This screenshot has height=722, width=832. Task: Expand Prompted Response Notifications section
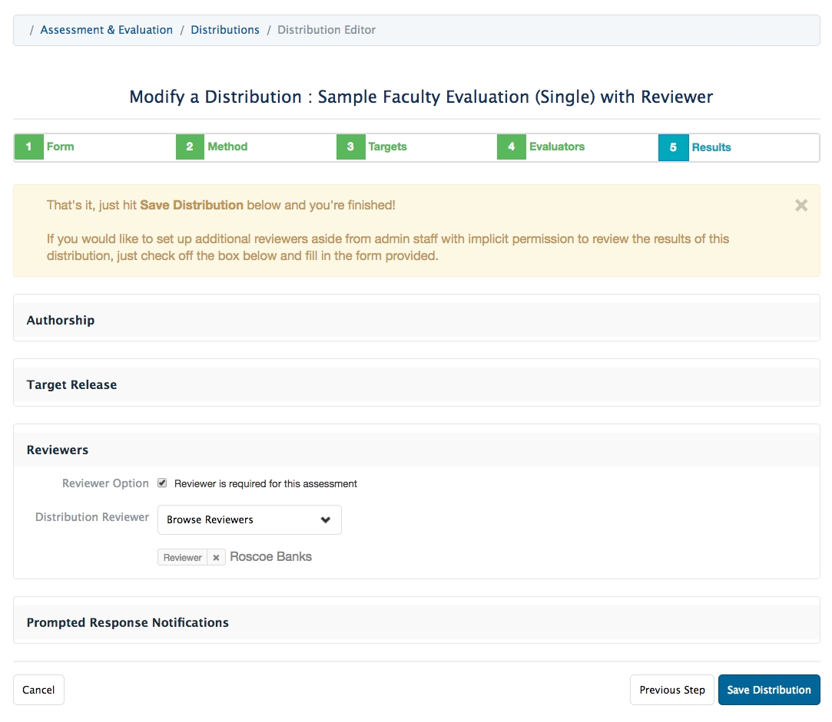[x=128, y=622]
